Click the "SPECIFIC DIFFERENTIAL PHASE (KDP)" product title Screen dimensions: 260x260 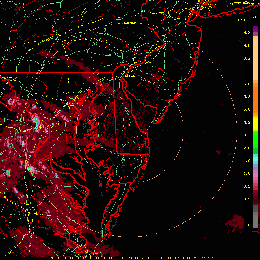[90, 258]
